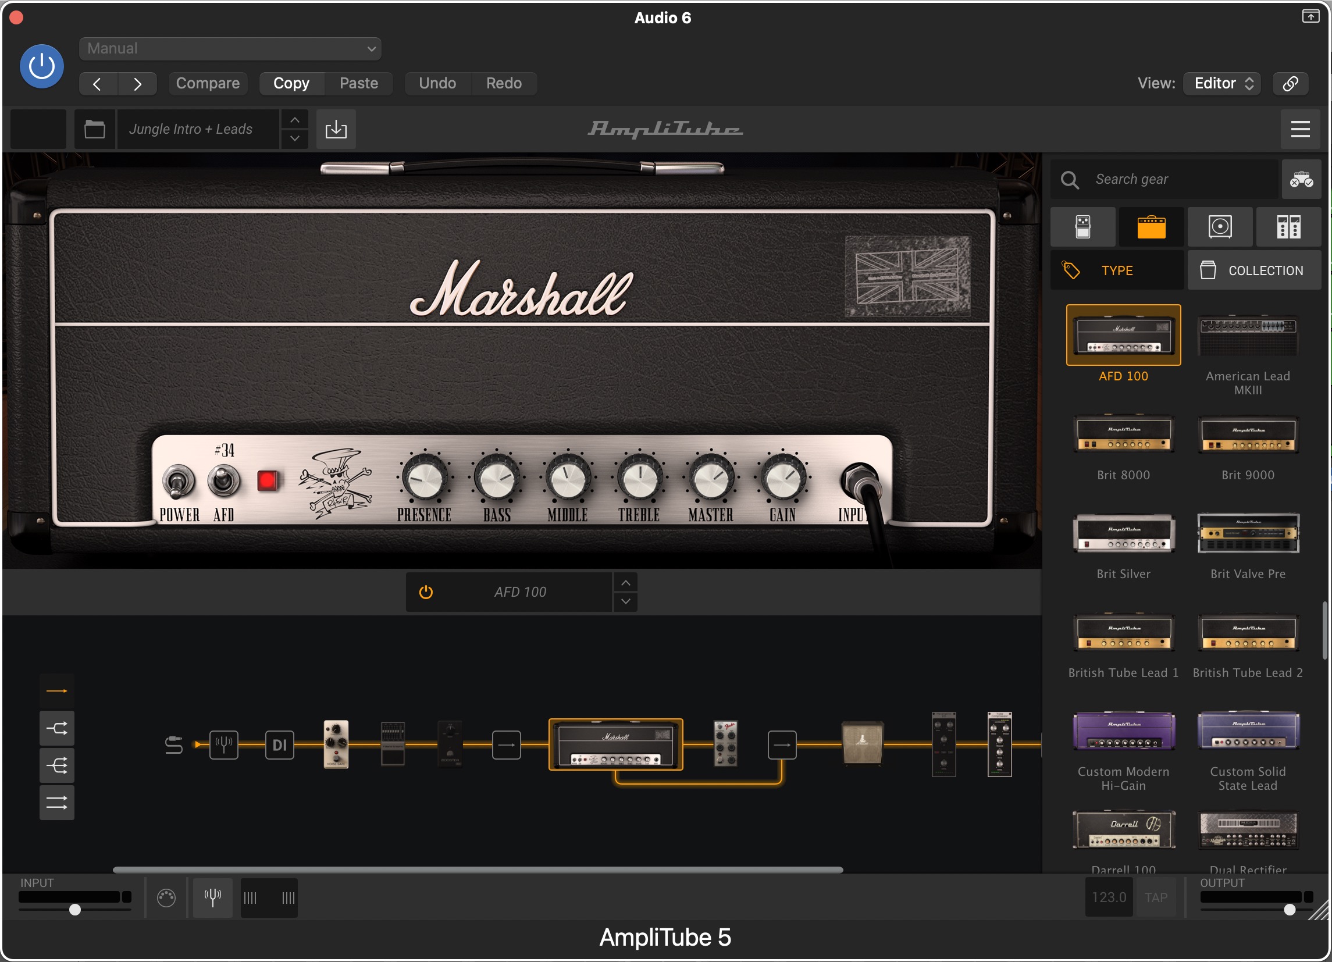1332x962 pixels.
Task: Select the cabinet block in signal chain
Action: coord(862,743)
